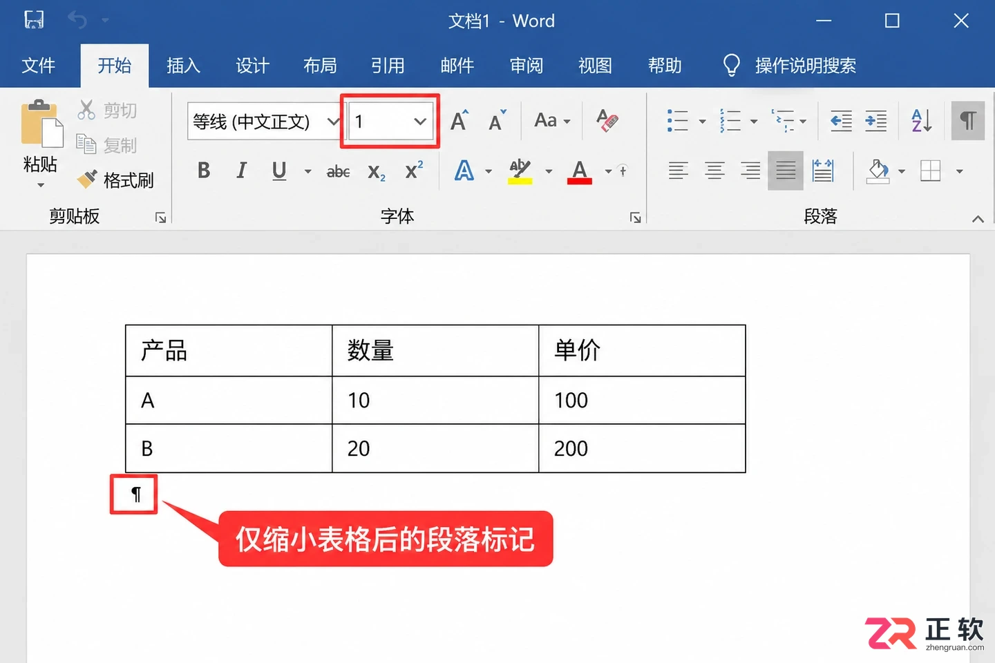Click the text effects blue A icon
The height and width of the screenshot is (663, 995).
click(464, 171)
